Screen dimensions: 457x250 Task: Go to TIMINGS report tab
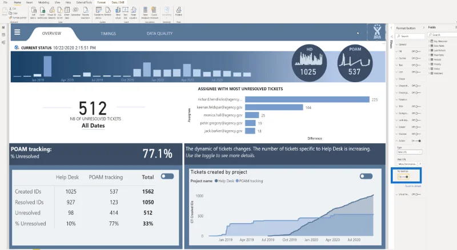pyautogui.click(x=108, y=34)
